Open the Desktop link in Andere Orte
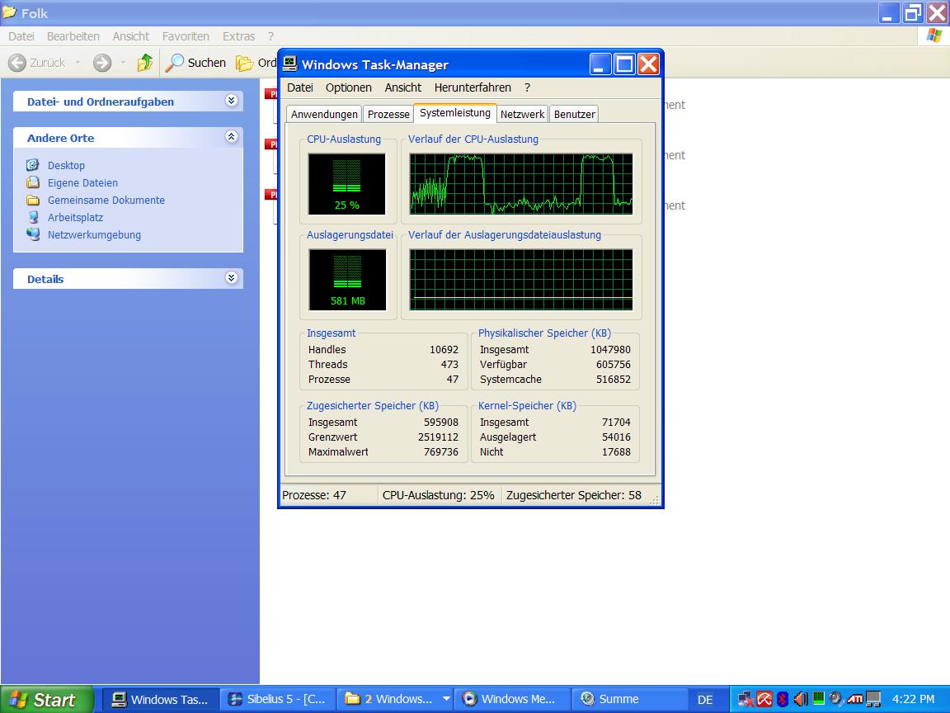The height and width of the screenshot is (713, 950). tap(66, 165)
